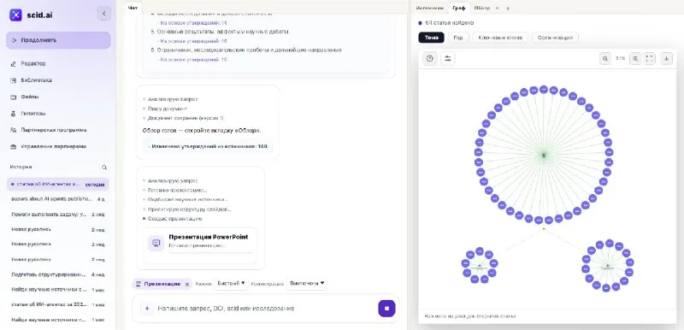The width and height of the screenshot is (684, 330).
Task: Open link 'На основе утверждений: 16'
Action: pyautogui.click(x=193, y=41)
